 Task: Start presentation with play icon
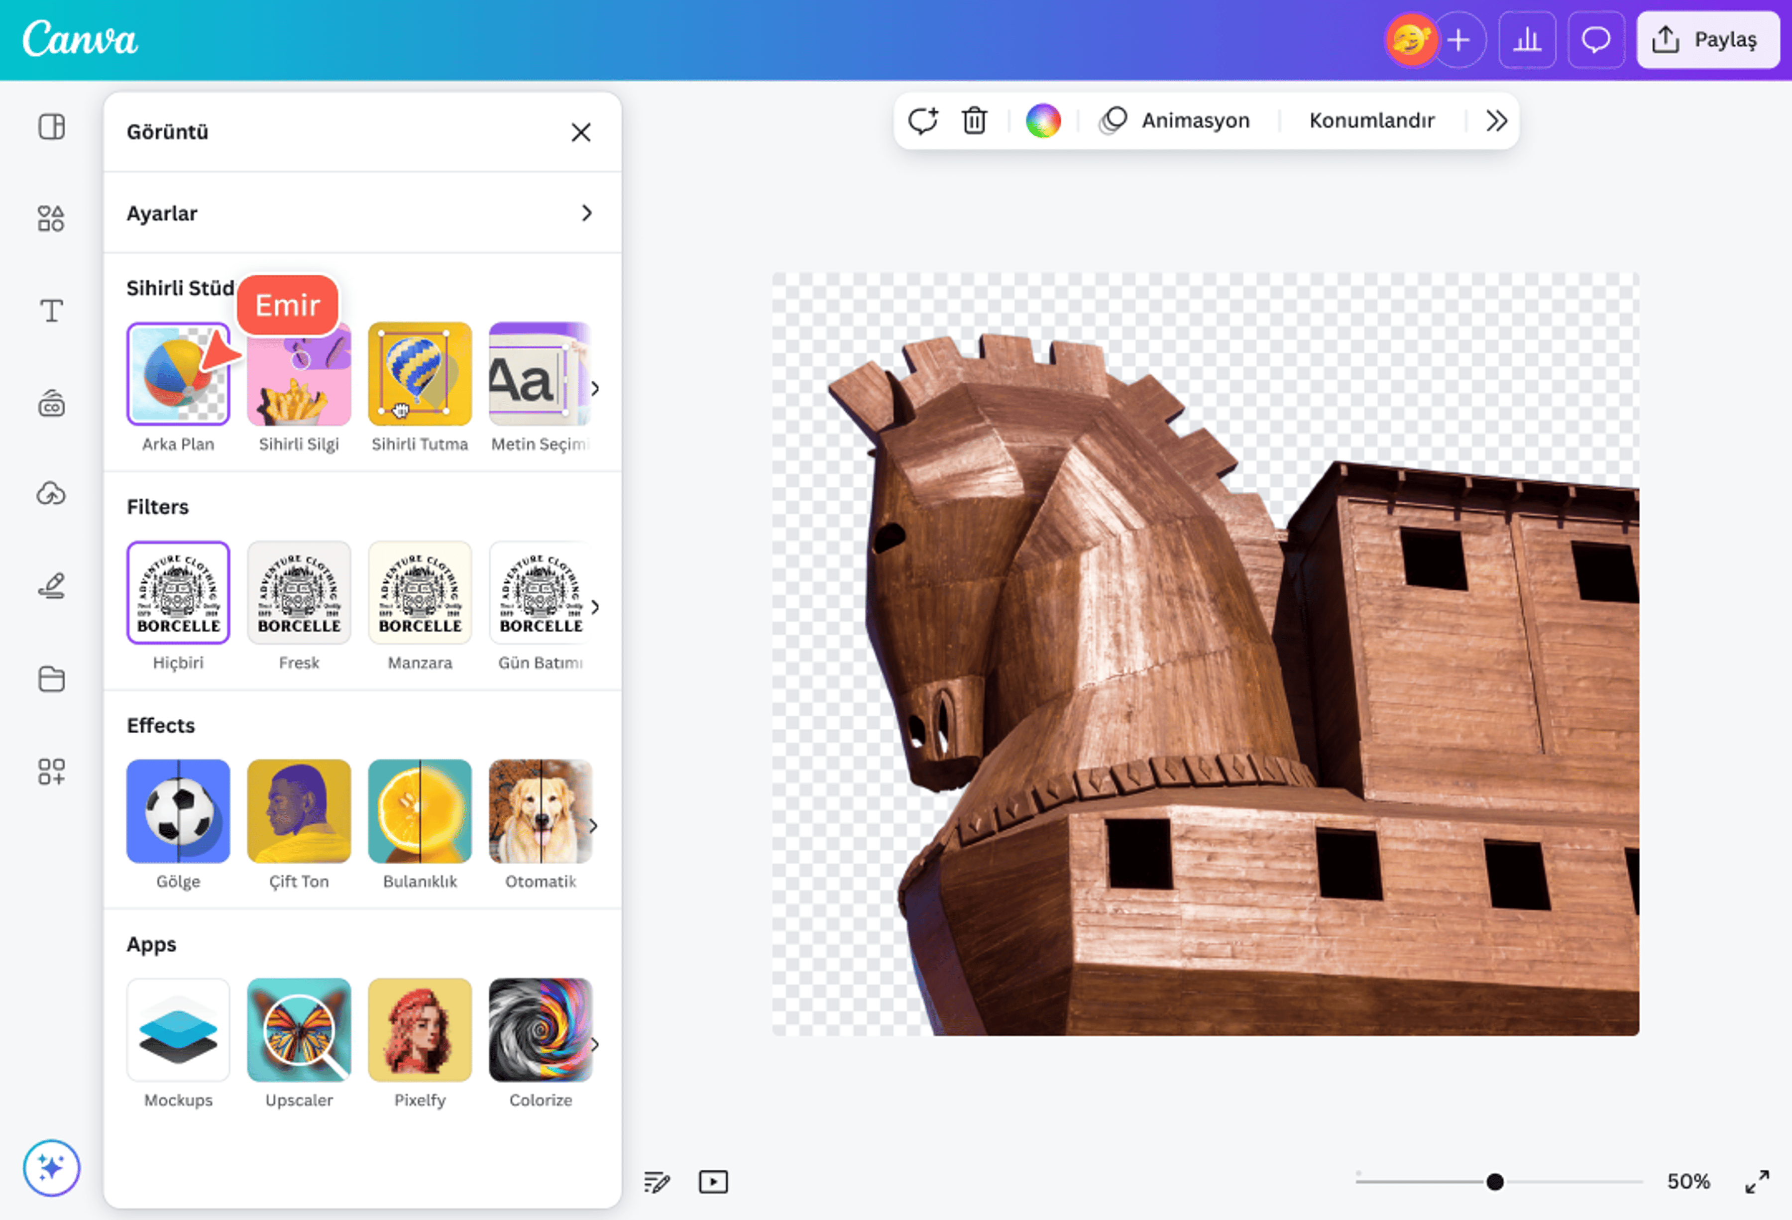pyautogui.click(x=713, y=1182)
